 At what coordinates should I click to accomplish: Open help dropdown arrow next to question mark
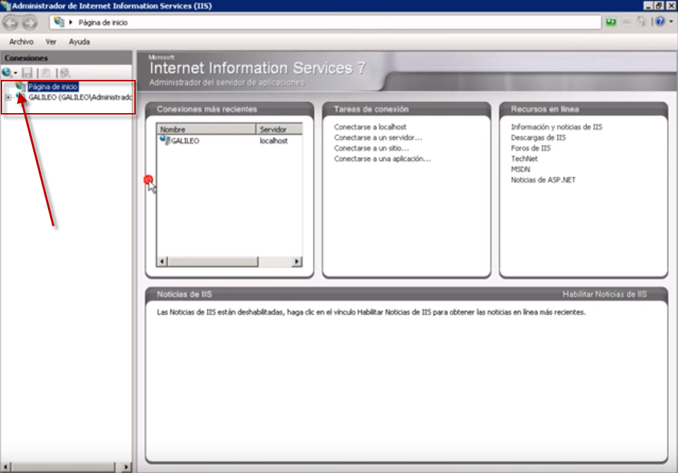pyautogui.click(x=671, y=22)
